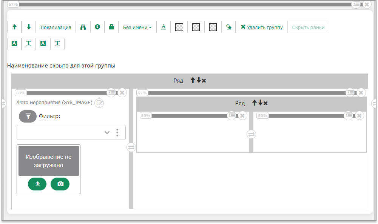
Task: Click the Наименование скрыто для этой группы text
Action: (x=61, y=66)
